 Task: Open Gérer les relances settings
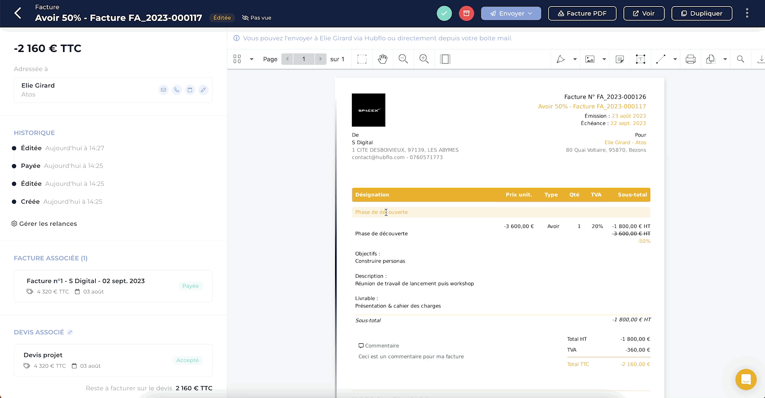pos(44,224)
